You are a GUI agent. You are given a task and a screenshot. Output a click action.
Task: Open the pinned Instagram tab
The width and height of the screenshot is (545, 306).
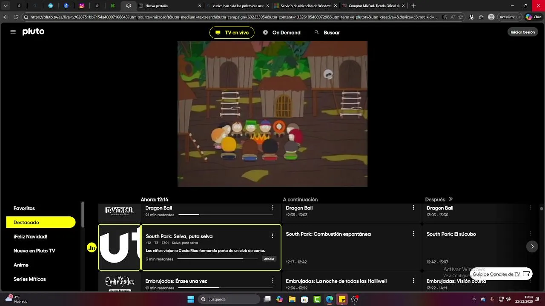[81, 6]
